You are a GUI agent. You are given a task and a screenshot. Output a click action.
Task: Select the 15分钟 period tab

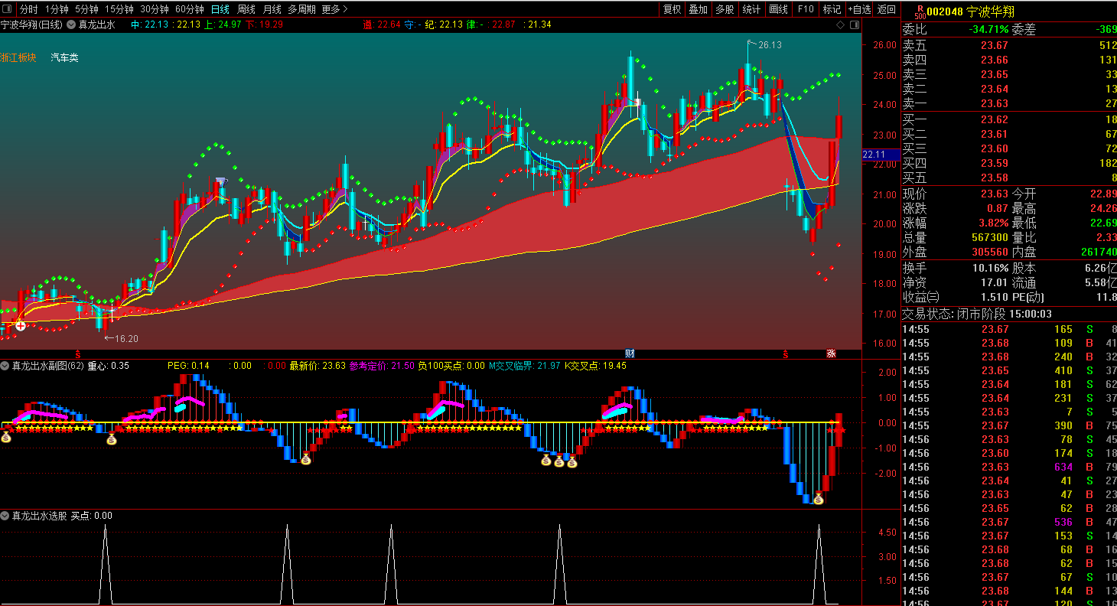click(119, 9)
